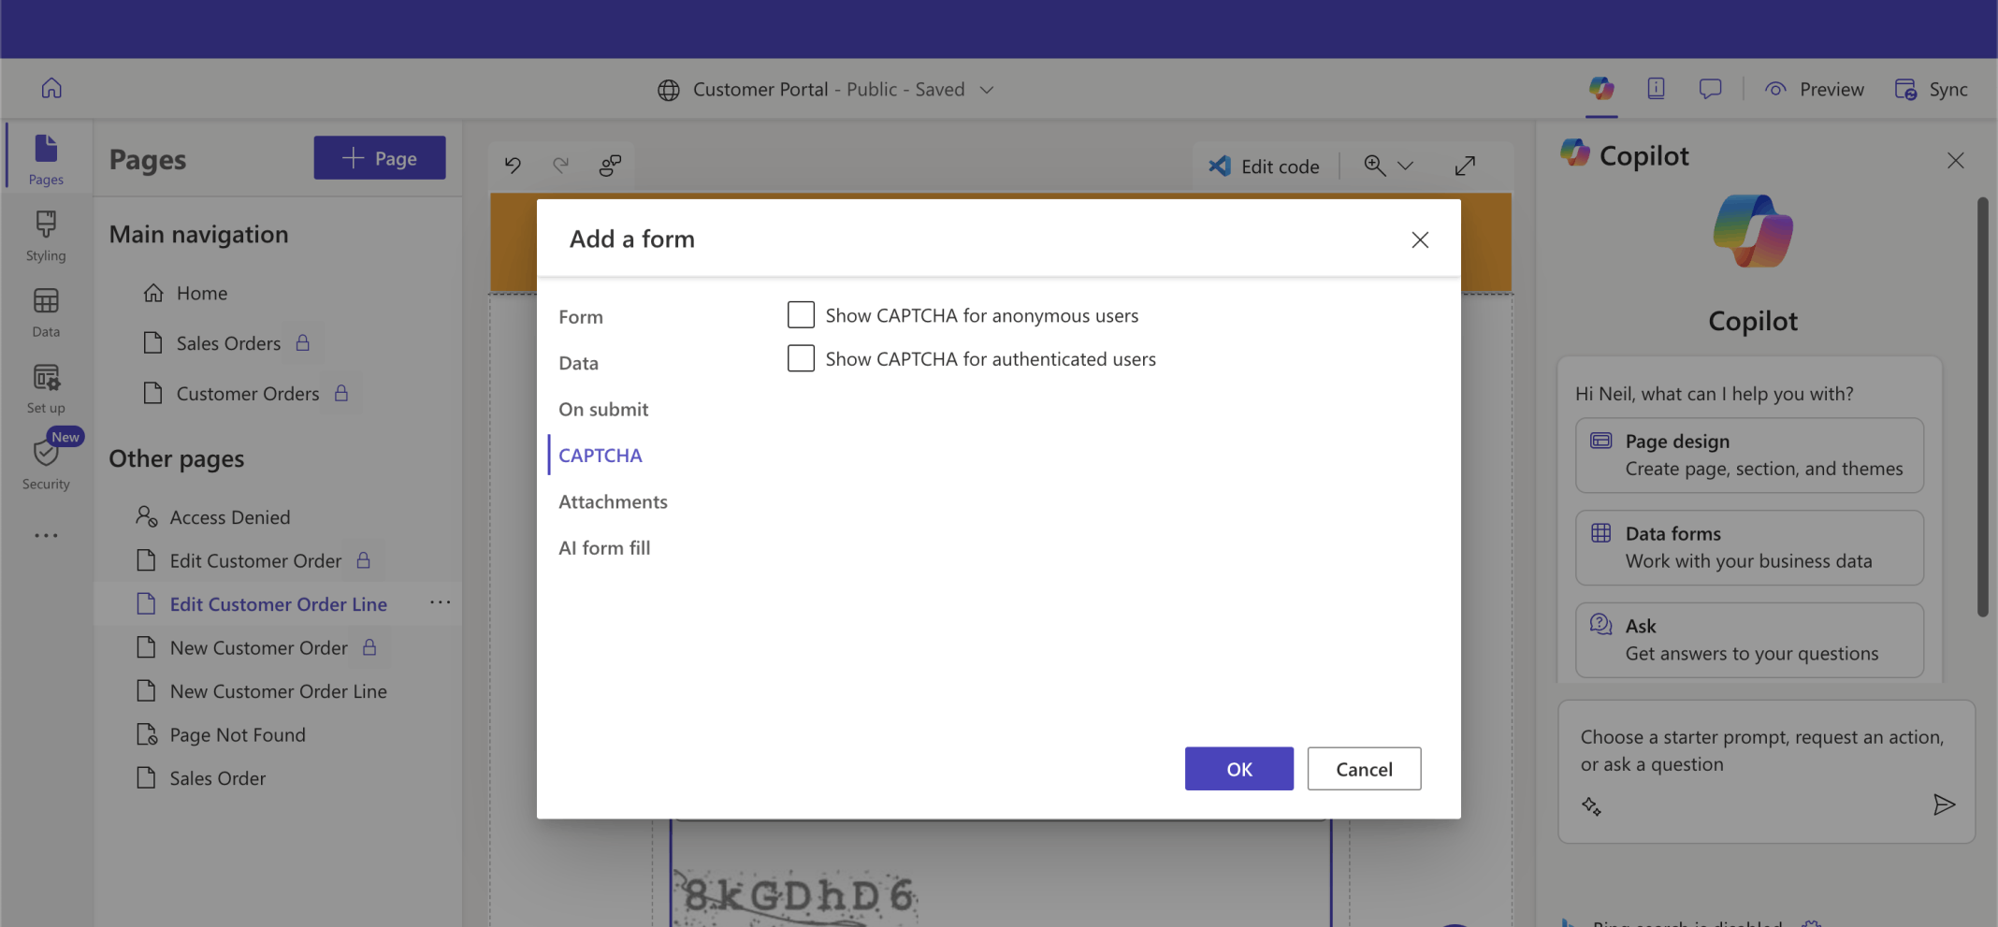Click the globe site icon in header
This screenshot has height=927, width=1998.
tap(668, 90)
